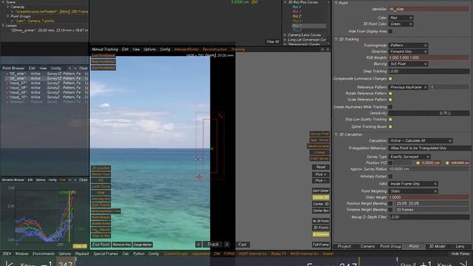The image size is (473, 266).
Task: Click the Center 3D button
Action: pyautogui.click(x=320, y=204)
